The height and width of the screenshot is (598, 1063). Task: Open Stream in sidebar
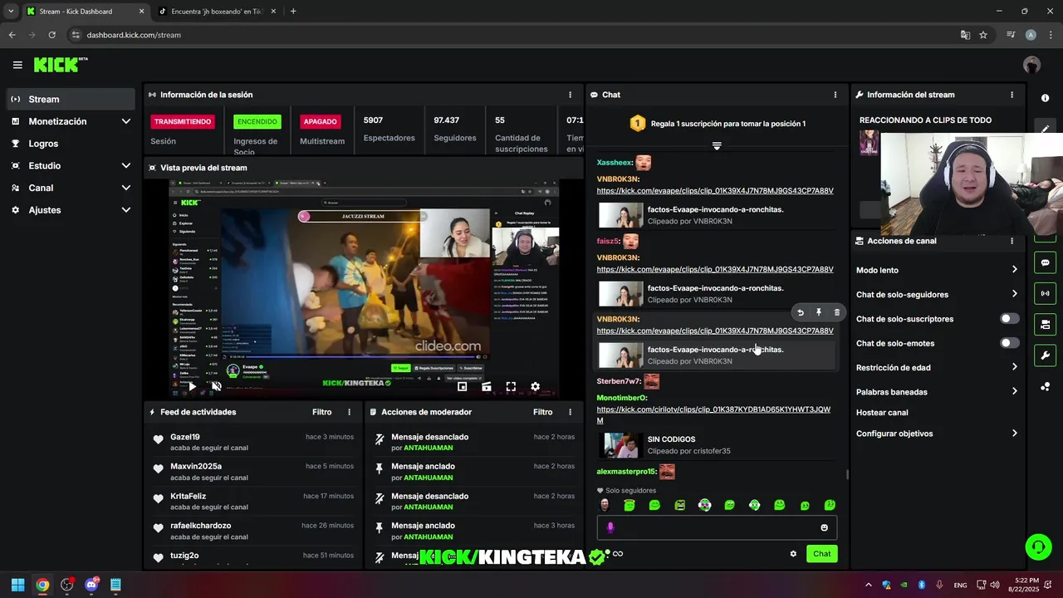pos(71,99)
